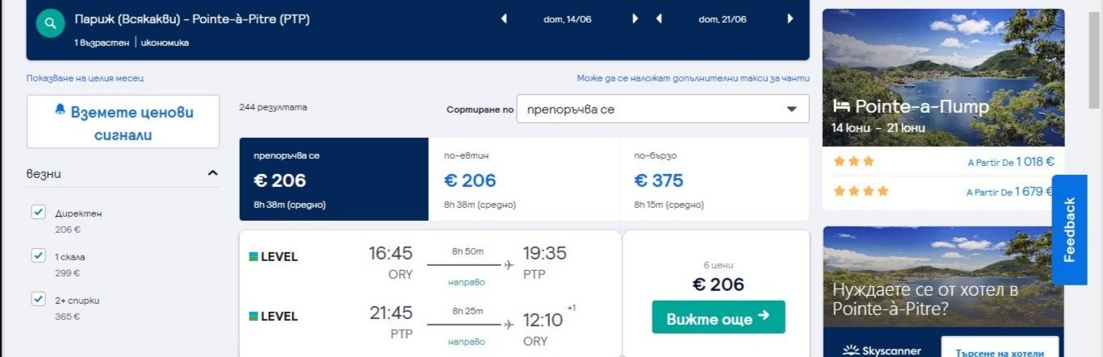Open the Feedback side tab
This screenshot has height=357, width=1103.
tap(1069, 230)
